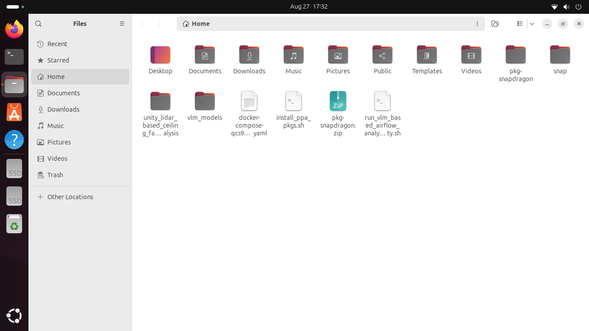Screen dimensions: 589x331
Task: Click the Files app icon in dock
Action: click(x=14, y=85)
